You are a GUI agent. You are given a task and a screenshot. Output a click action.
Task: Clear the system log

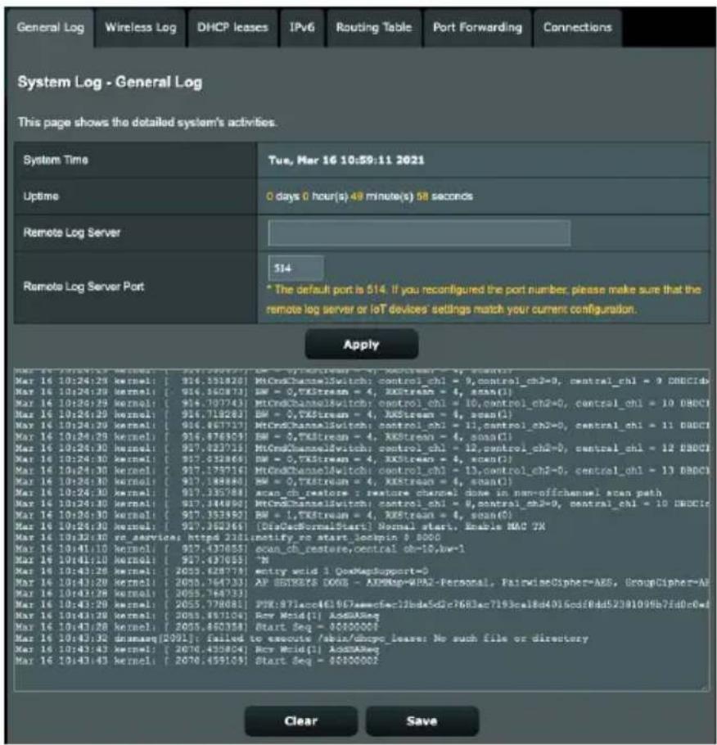click(300, 721)
